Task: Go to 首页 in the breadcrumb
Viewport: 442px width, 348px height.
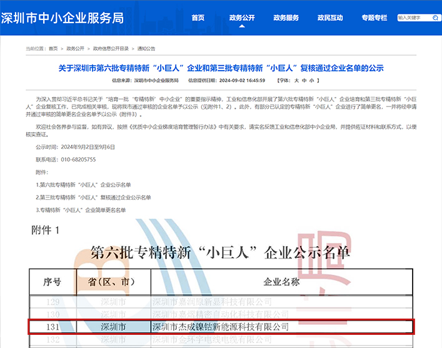Action: (x=53, y=49)
